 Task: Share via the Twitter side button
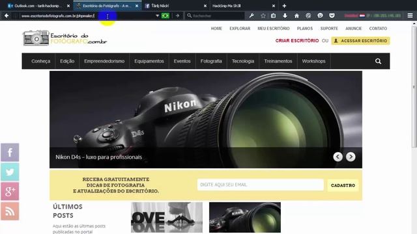10,172
